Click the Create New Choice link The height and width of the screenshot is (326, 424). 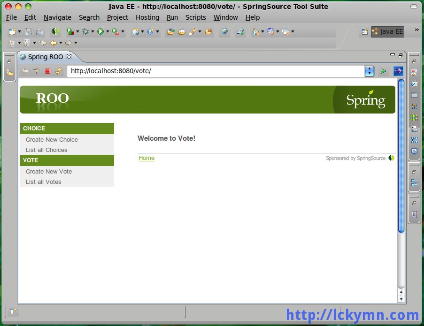[x=52, y=140]
